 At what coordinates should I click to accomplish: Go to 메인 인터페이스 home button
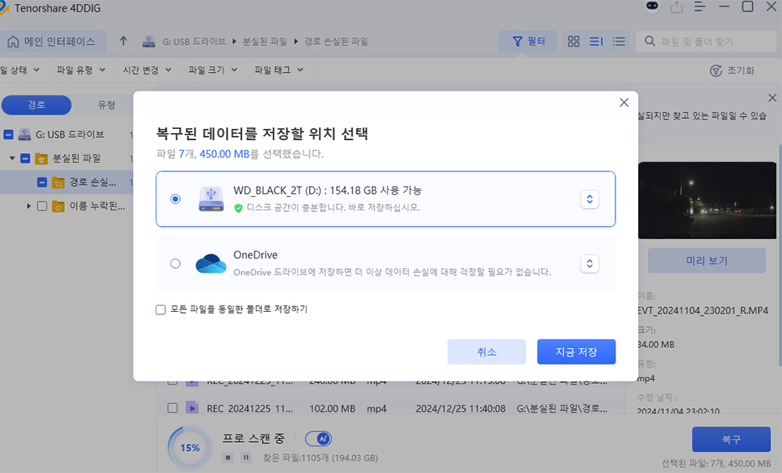pyautogui.click(x=52, y=41)
